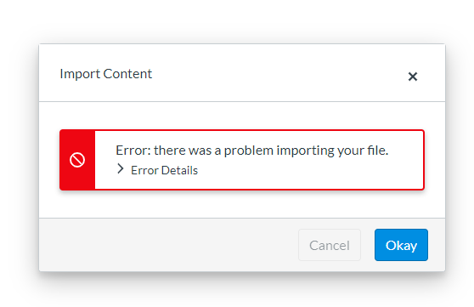Screen dimensions: 474x307
Task: Choose the greyed-out Cancel option
Action: [330, 245]
